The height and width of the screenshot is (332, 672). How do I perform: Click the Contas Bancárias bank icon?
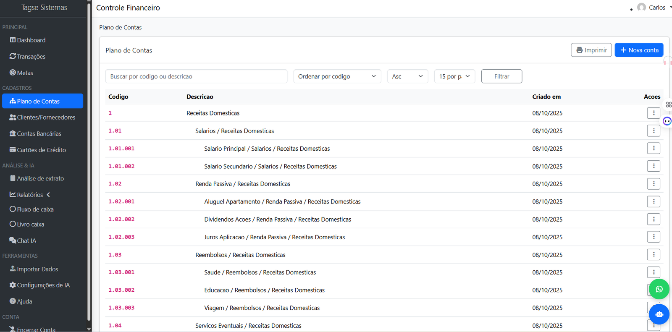pos(13,133)
